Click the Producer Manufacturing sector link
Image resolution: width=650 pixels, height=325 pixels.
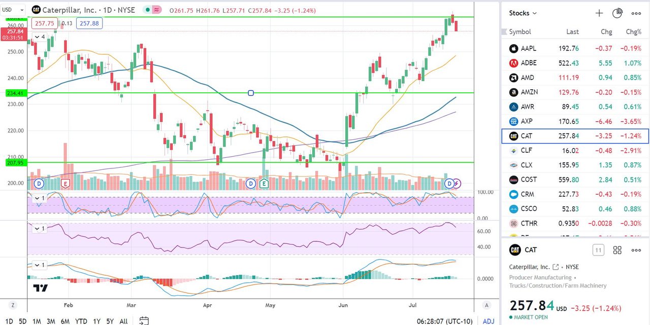click(540, 277)
